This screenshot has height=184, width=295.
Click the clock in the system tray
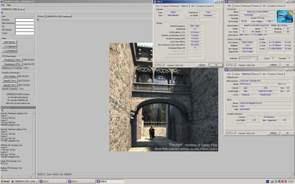click(x=290, y=182)
